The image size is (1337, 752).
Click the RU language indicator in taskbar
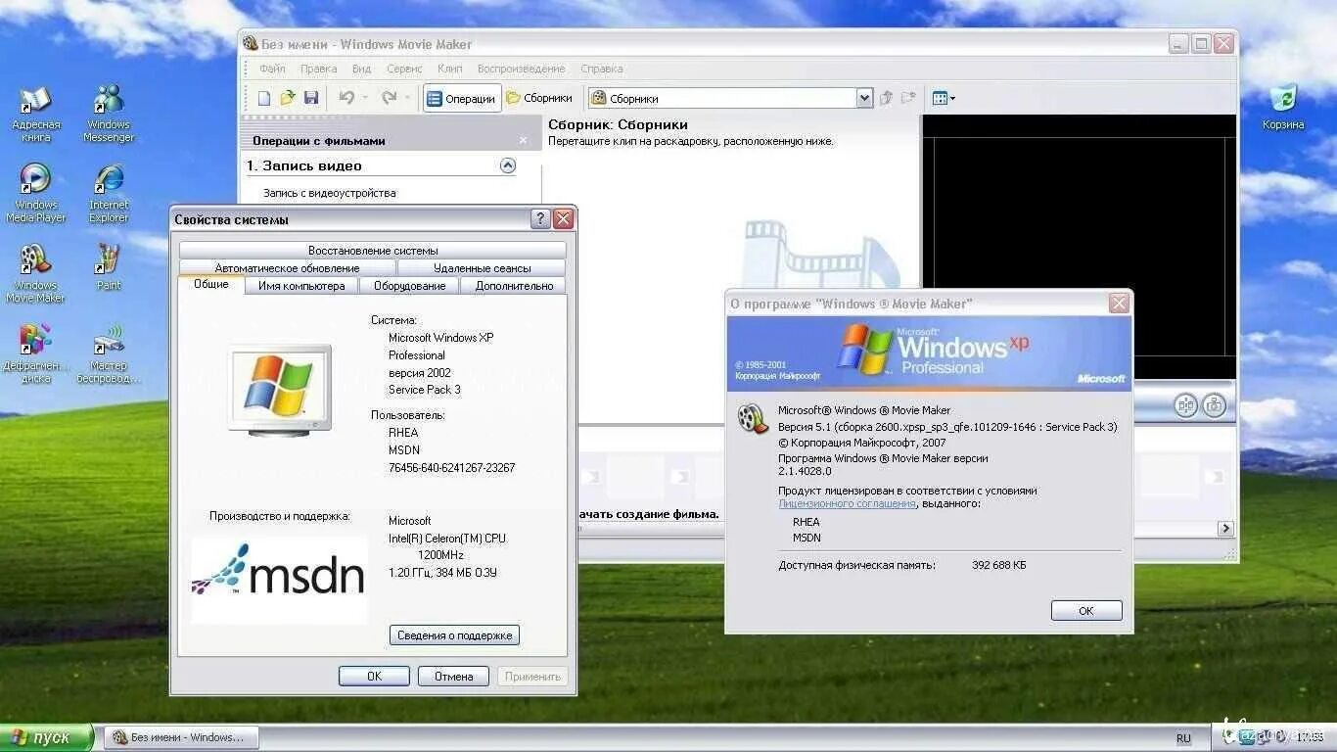pos(1184,738)
